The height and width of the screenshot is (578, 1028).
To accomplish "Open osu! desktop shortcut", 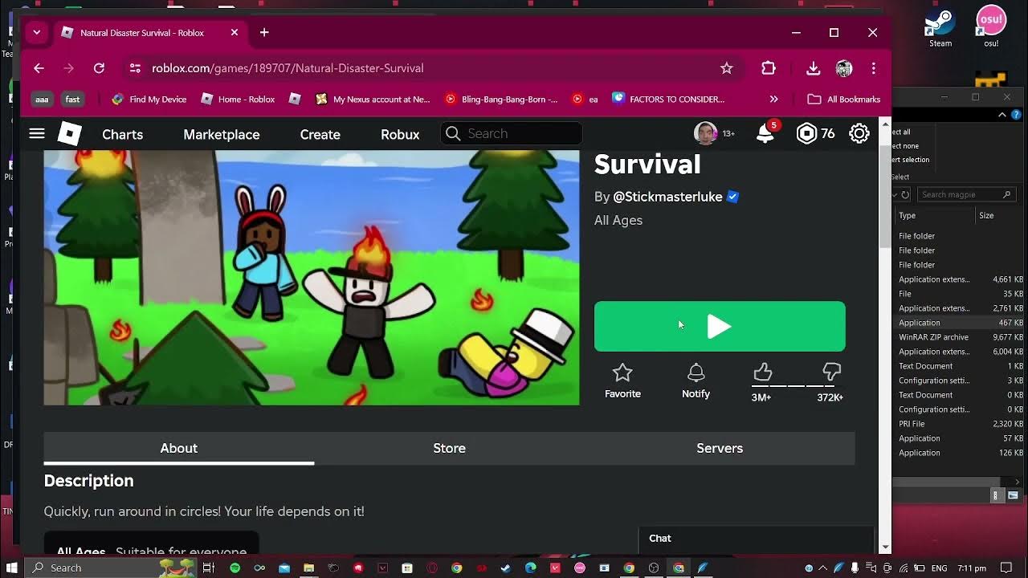I will tap(991, 27).
